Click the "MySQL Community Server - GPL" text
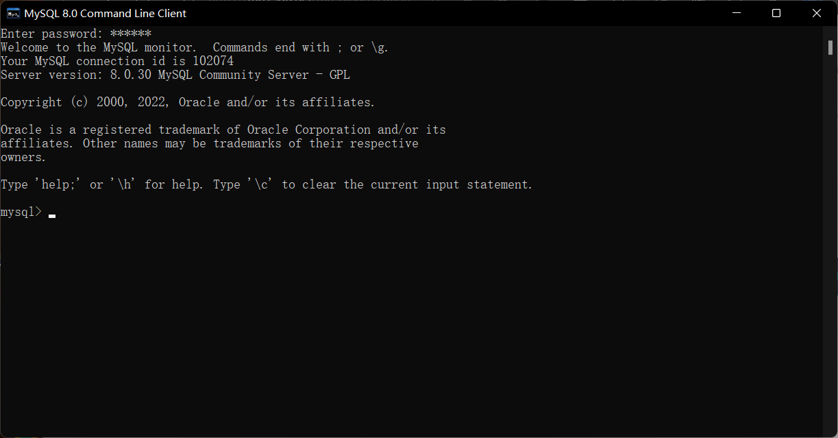 pyautogui.click(x=254, y=75)
